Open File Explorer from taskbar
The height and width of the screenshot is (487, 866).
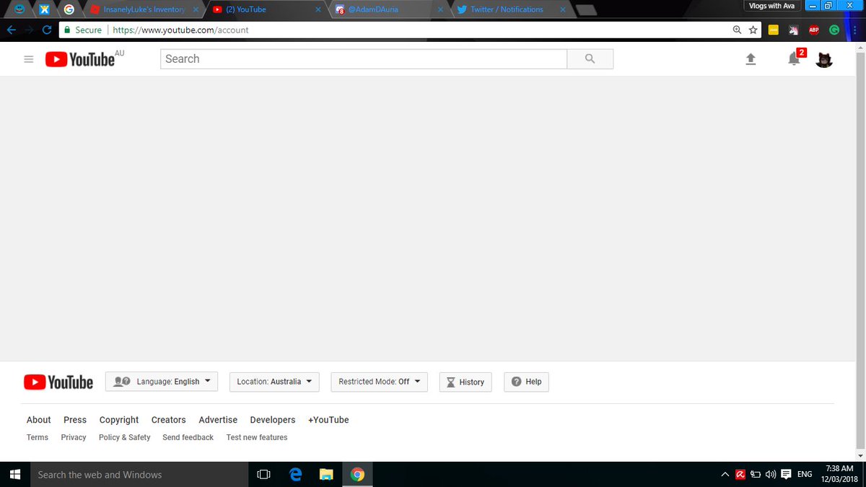(326, 474)
